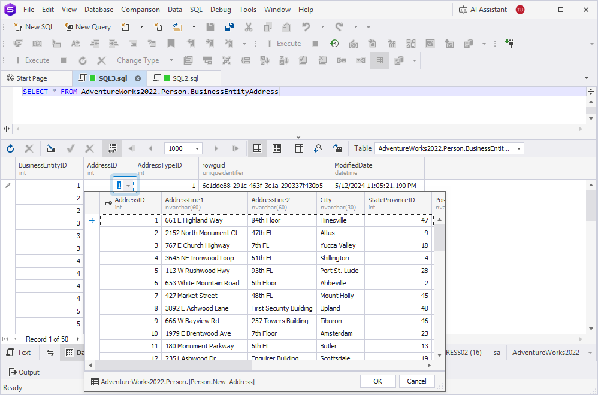Screen dimensions: 598x395
Task: Open the page size 1000 dropdown
Action: (197, 148)
